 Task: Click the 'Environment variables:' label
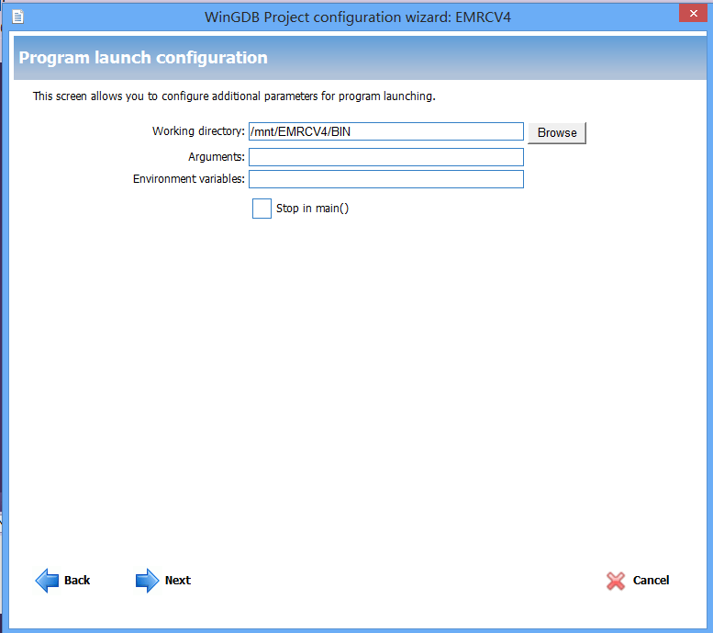click(x=189, y=179)
